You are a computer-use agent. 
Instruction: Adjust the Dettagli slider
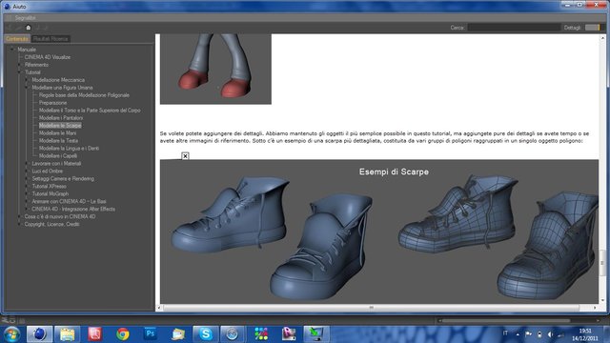point(593,28)
